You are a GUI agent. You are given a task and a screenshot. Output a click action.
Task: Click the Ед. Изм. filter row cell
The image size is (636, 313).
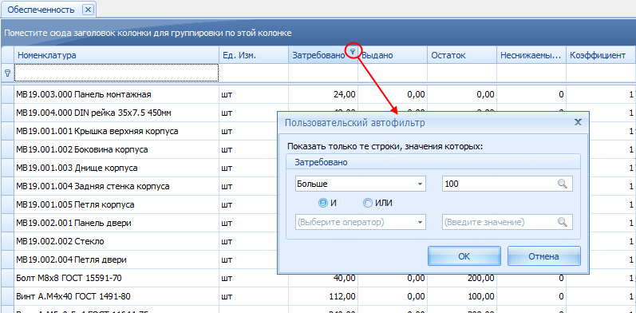[x=254, y=73]
